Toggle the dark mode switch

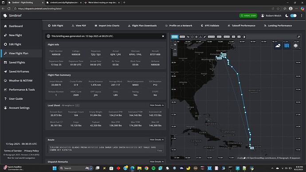click(293, 16)
